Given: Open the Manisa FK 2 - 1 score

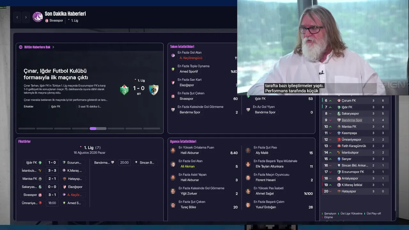Looking at the screenshot, I should tap(52, 179).
